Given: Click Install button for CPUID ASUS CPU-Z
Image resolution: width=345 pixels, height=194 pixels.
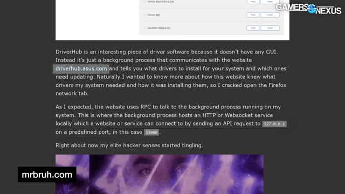Looking at the screenshot, I should tap(270, 2).
